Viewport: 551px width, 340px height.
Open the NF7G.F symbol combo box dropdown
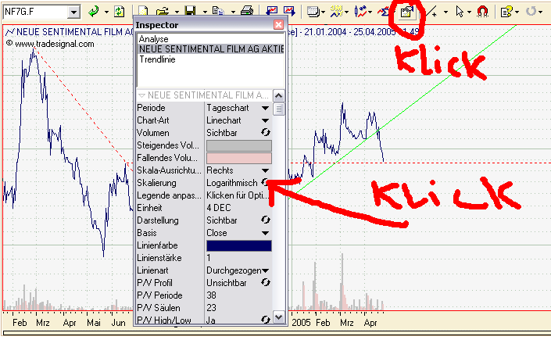(73, 13)
